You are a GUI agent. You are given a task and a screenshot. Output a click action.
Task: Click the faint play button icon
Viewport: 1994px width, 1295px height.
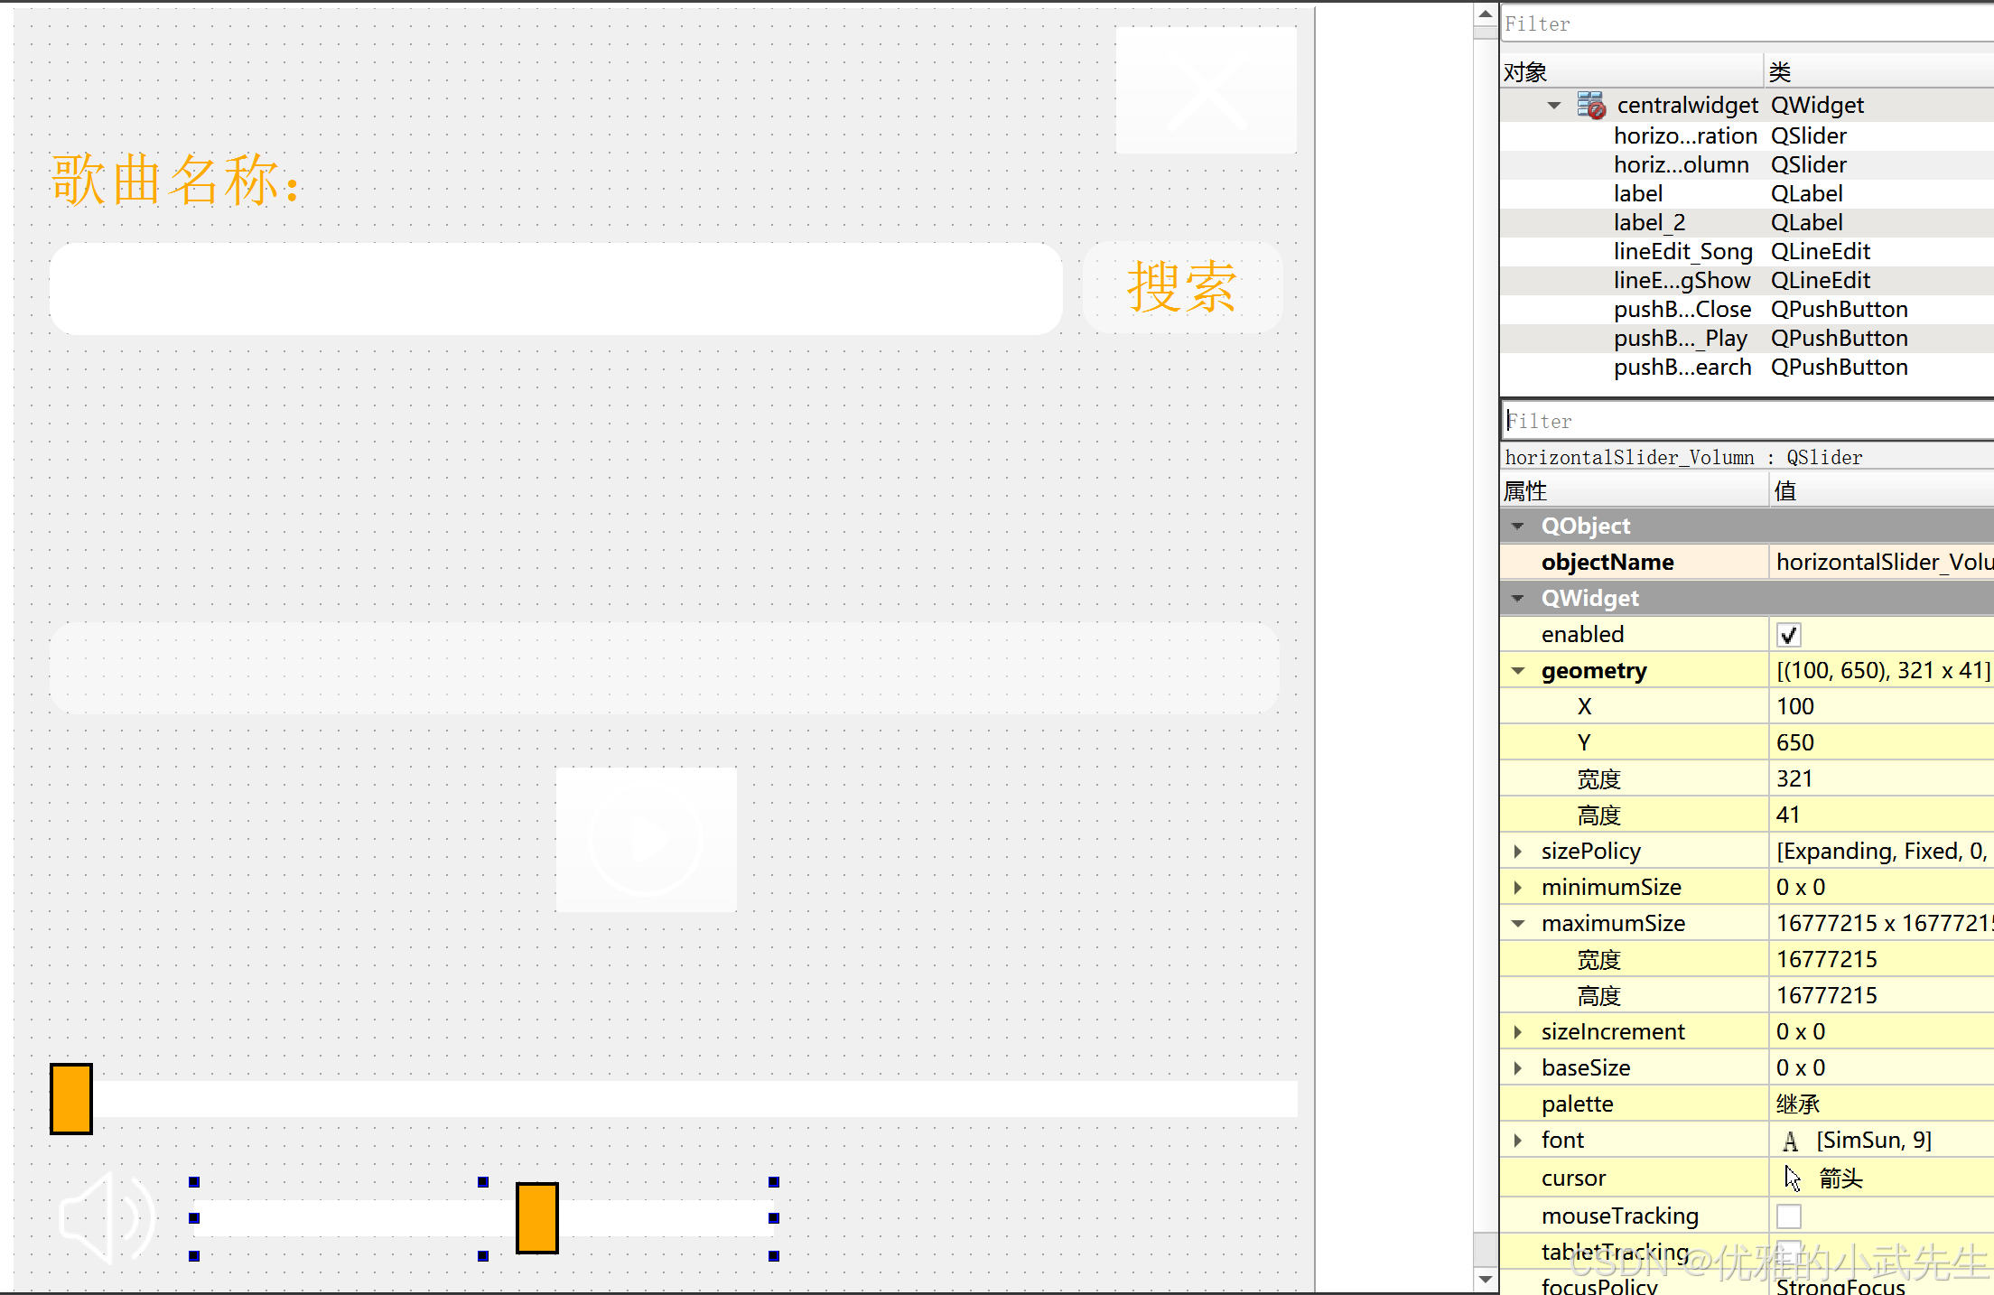(x=646, y=839)
